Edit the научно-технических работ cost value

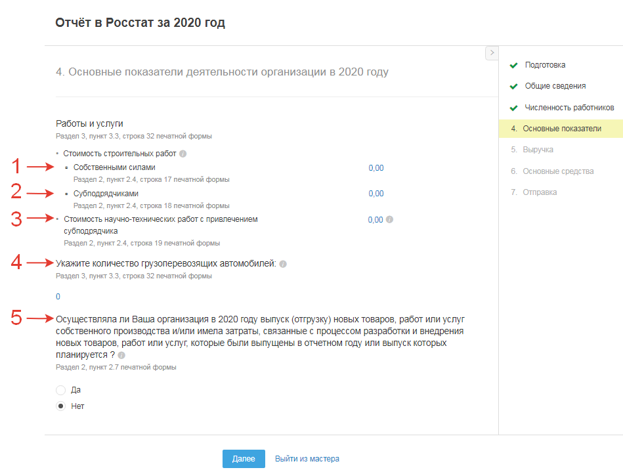[x=376, y=220]
